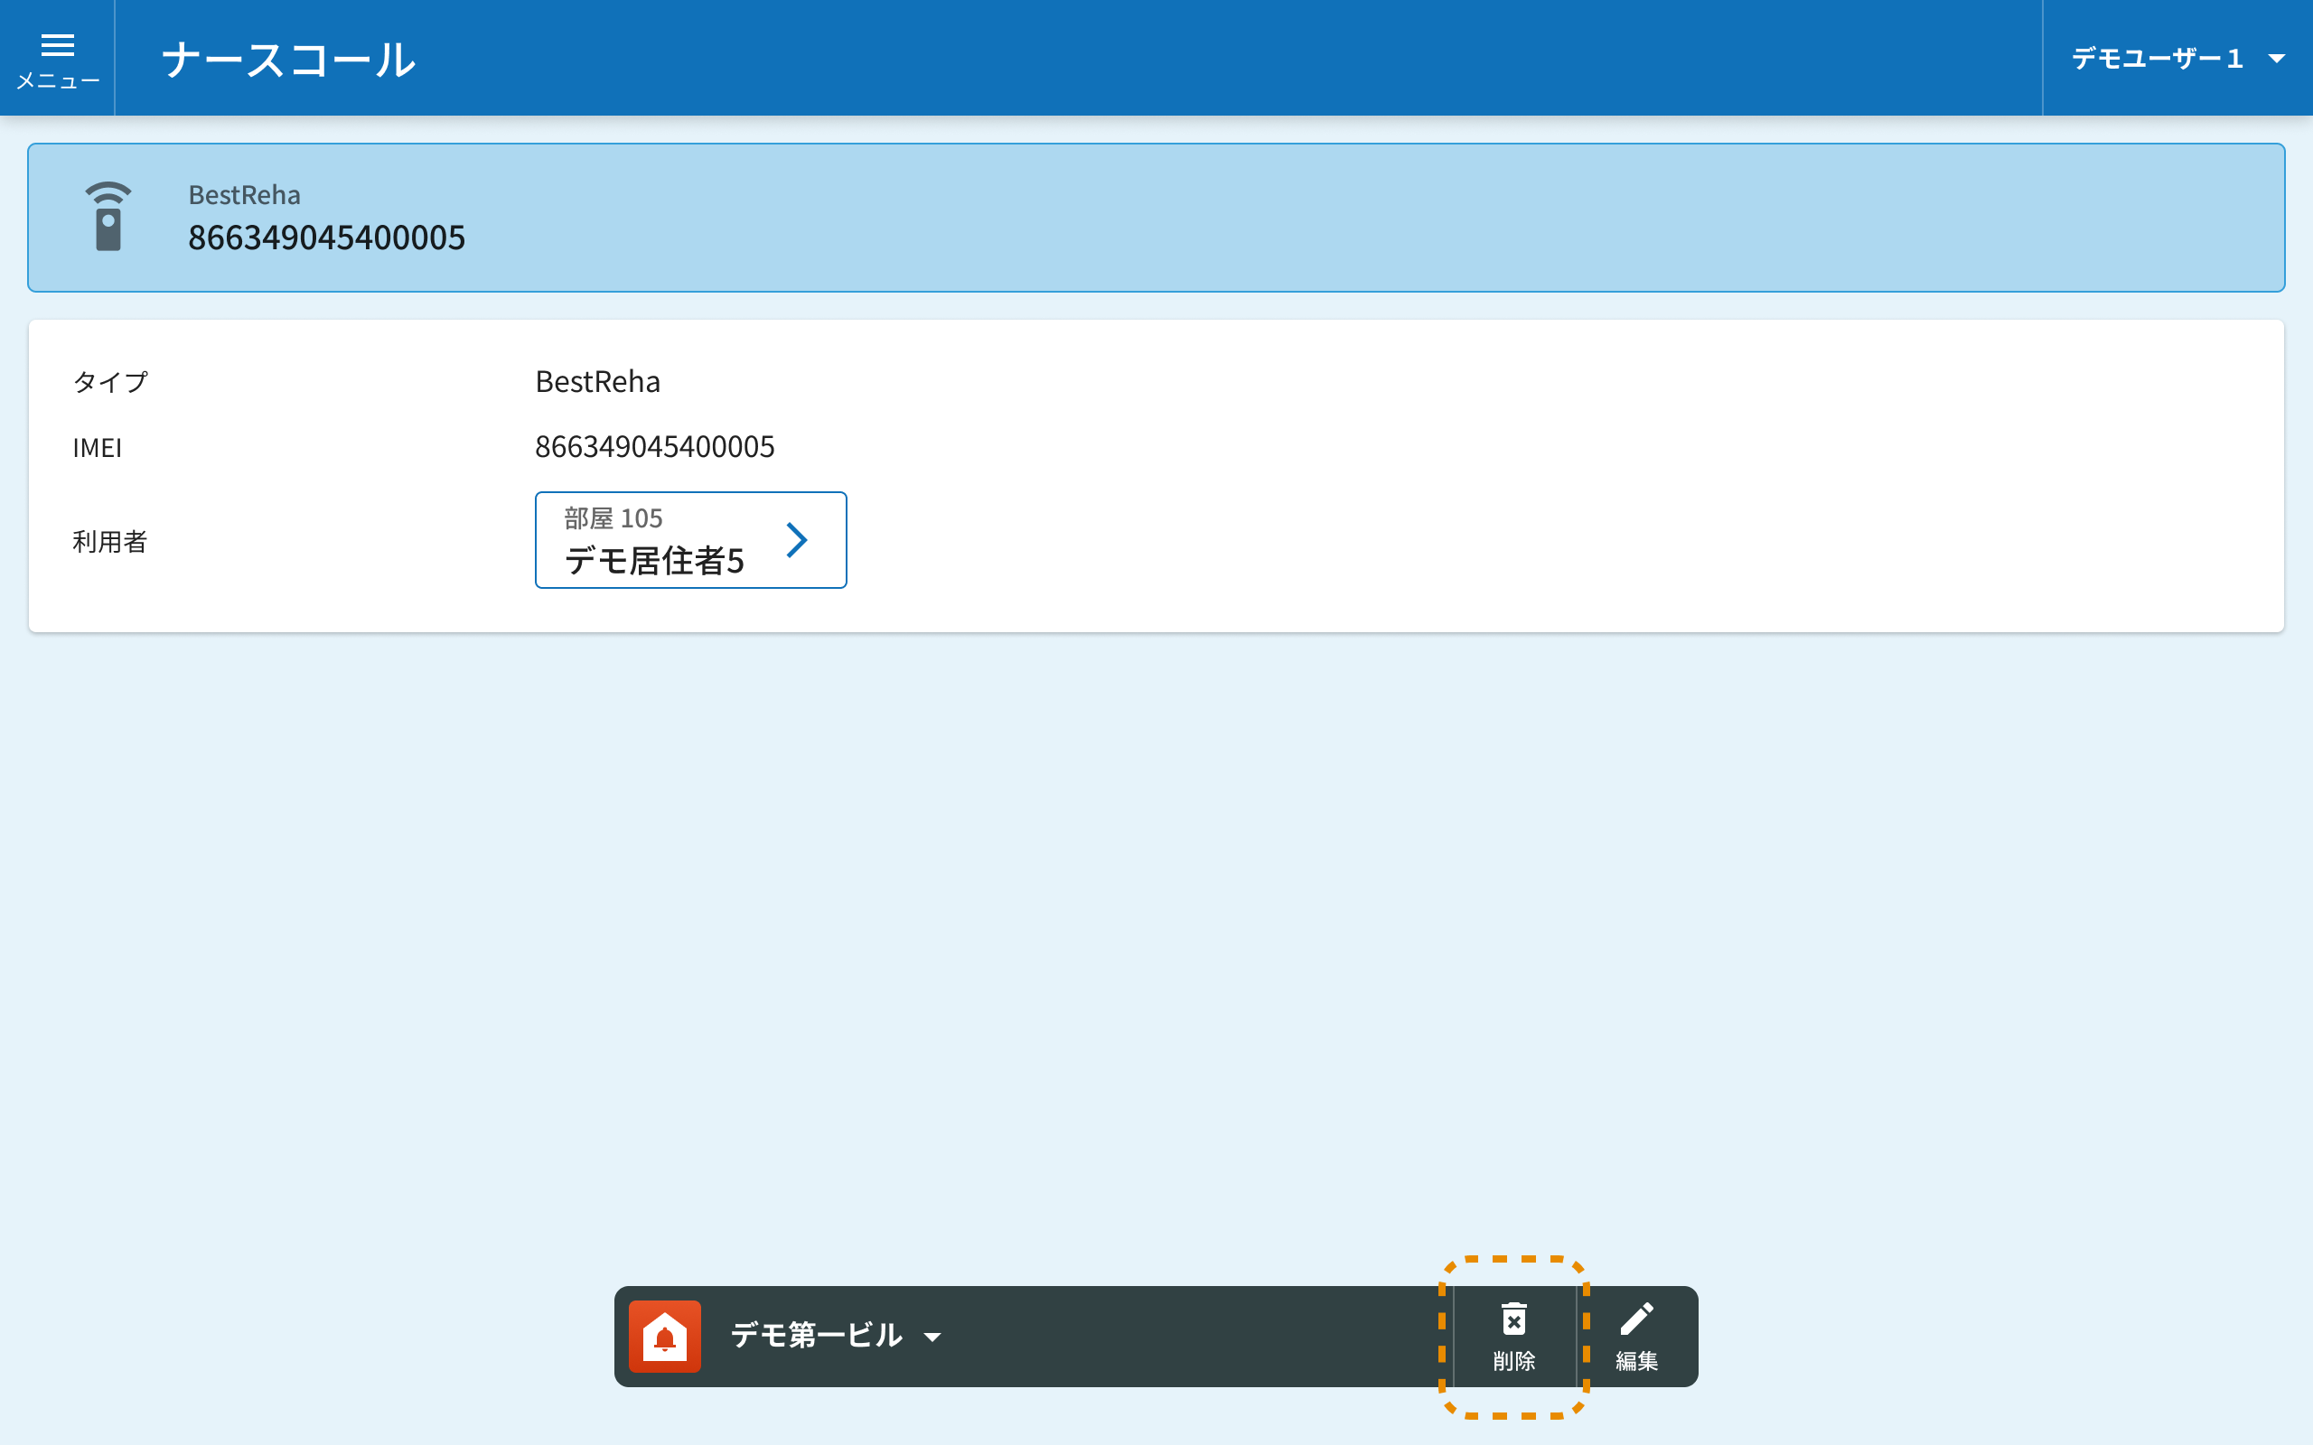Click the IMEI value 866349045400005

(x=655, y=446)
